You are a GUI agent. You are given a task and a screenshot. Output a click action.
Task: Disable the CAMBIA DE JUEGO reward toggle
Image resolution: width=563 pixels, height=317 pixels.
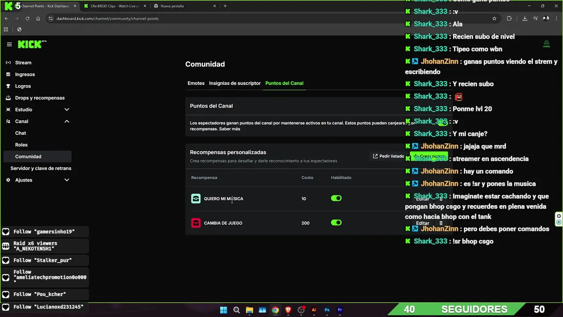click(x=336, y=223)
